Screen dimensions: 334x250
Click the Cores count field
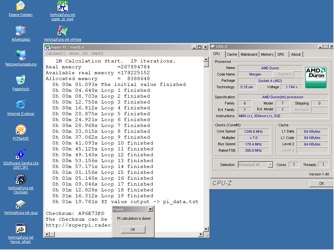(x=294, y=165)
